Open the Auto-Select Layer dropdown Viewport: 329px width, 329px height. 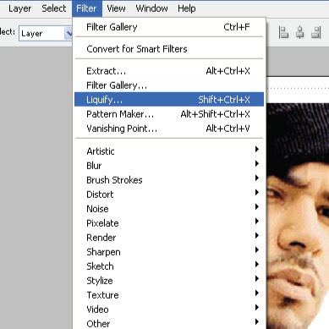point(45,34)
